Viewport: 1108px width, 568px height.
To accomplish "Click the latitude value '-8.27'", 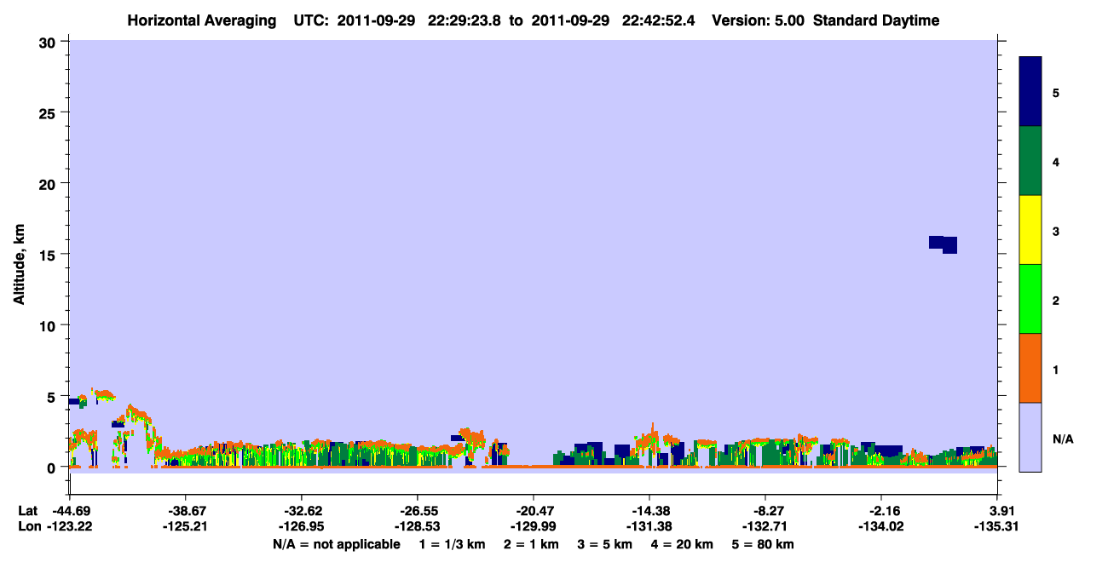I will tap(765, 511).
